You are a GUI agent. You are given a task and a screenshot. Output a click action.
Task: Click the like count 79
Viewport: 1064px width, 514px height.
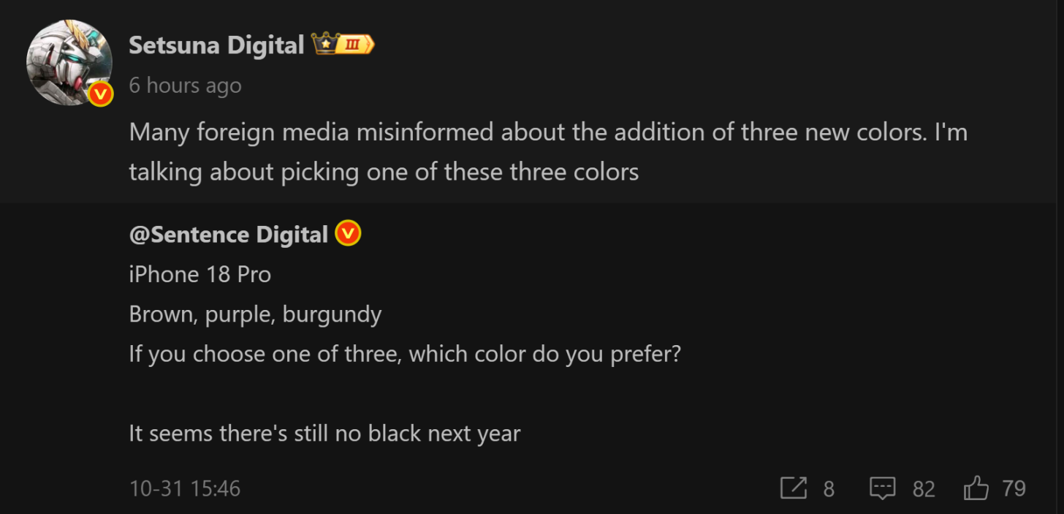point(1014,488)
